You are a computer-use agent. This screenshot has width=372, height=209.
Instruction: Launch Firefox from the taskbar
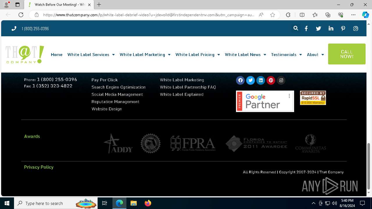pyautogui.click(x=148, y=203)
